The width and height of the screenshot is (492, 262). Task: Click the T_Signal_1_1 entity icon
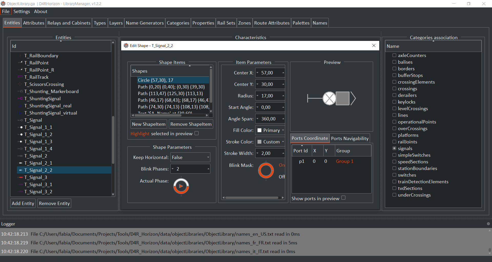pyautogui.click(x=20, y=127)
